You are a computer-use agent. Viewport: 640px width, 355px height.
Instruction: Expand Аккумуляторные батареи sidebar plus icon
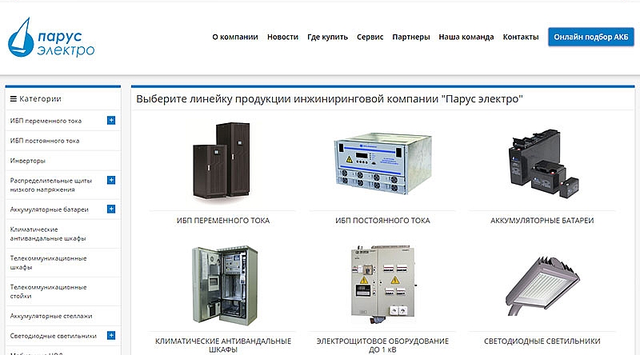pyautogui.click(x=111, y=209)
